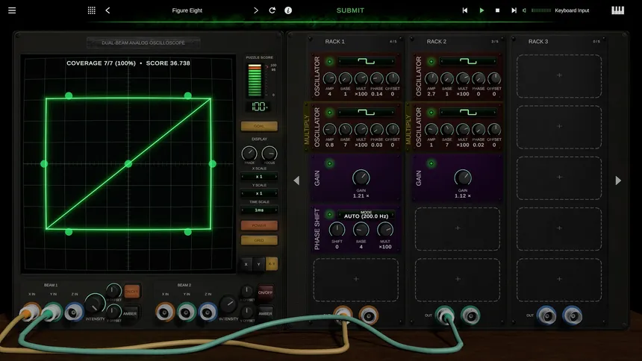
Task: Change waveform selector of Rack 2 top oscillator
Action: 468,61
